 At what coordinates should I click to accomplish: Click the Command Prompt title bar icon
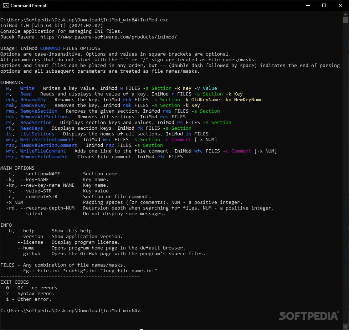pos(6,6)
